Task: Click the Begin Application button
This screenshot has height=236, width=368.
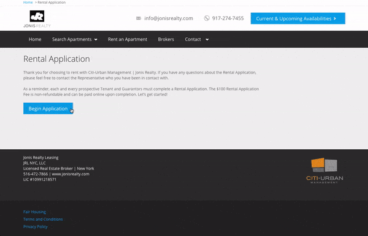Action: [x=48, y=109]
